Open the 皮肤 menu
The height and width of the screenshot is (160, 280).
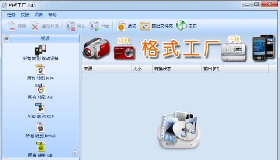tap(25, 14)
